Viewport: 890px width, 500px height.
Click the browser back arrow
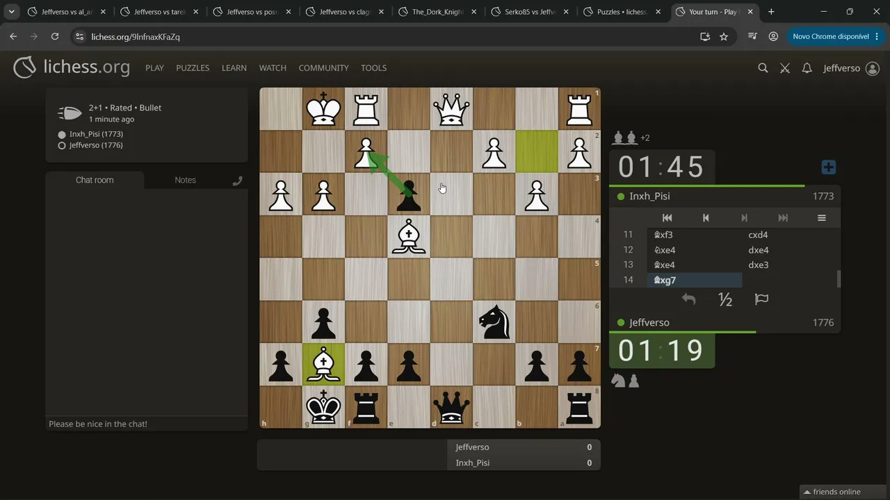pyautogui.click(x=13, y=36)
